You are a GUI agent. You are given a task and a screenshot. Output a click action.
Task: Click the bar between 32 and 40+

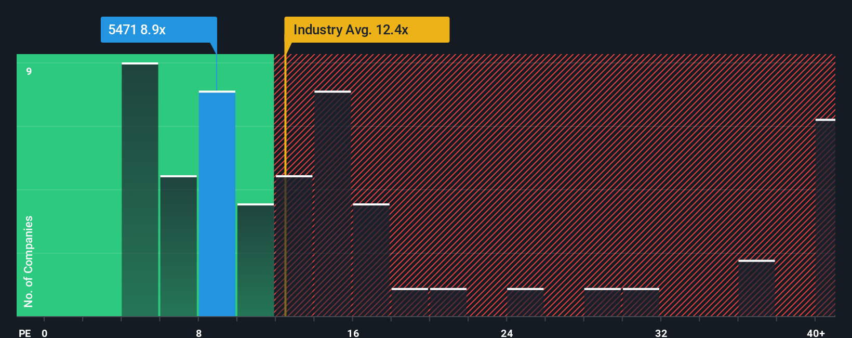coord(756,288)
